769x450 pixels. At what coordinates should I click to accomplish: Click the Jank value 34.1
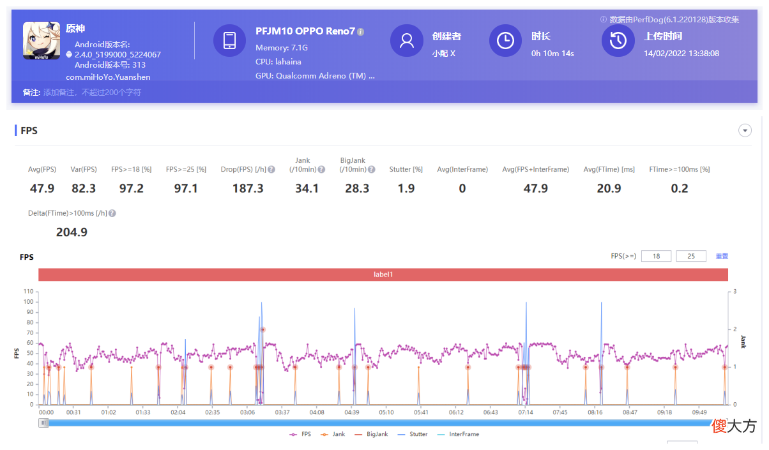pyautogui.click(x=307, y=188)
